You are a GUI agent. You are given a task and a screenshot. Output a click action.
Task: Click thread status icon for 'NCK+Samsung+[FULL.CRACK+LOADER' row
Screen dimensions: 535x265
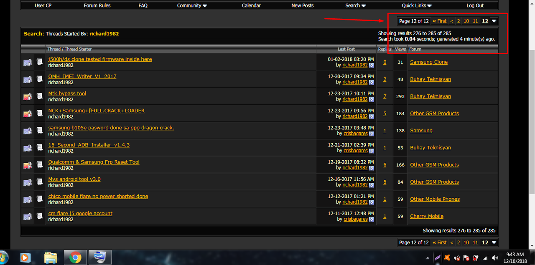[x=28, y=114]
